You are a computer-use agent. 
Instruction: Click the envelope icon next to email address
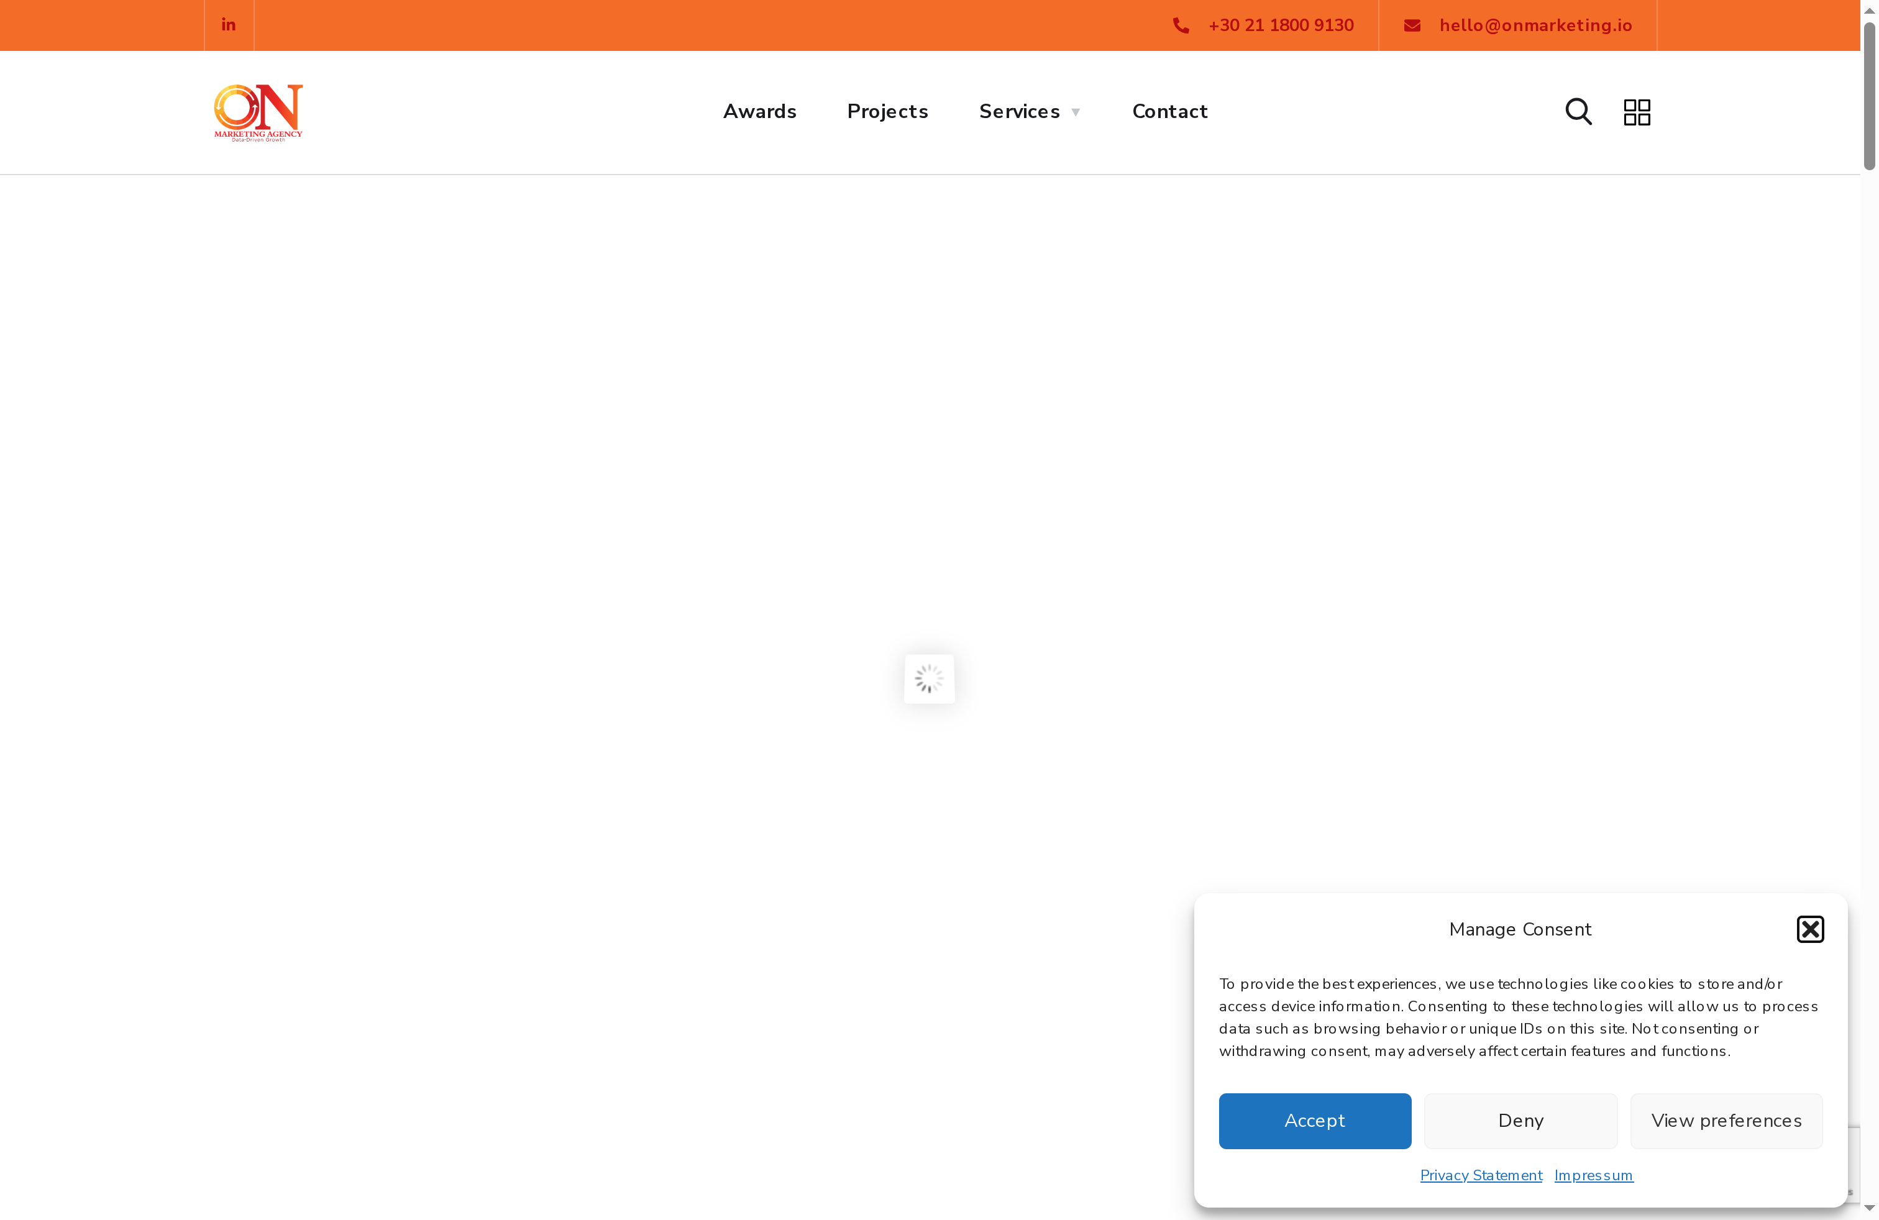[1412, 24]
